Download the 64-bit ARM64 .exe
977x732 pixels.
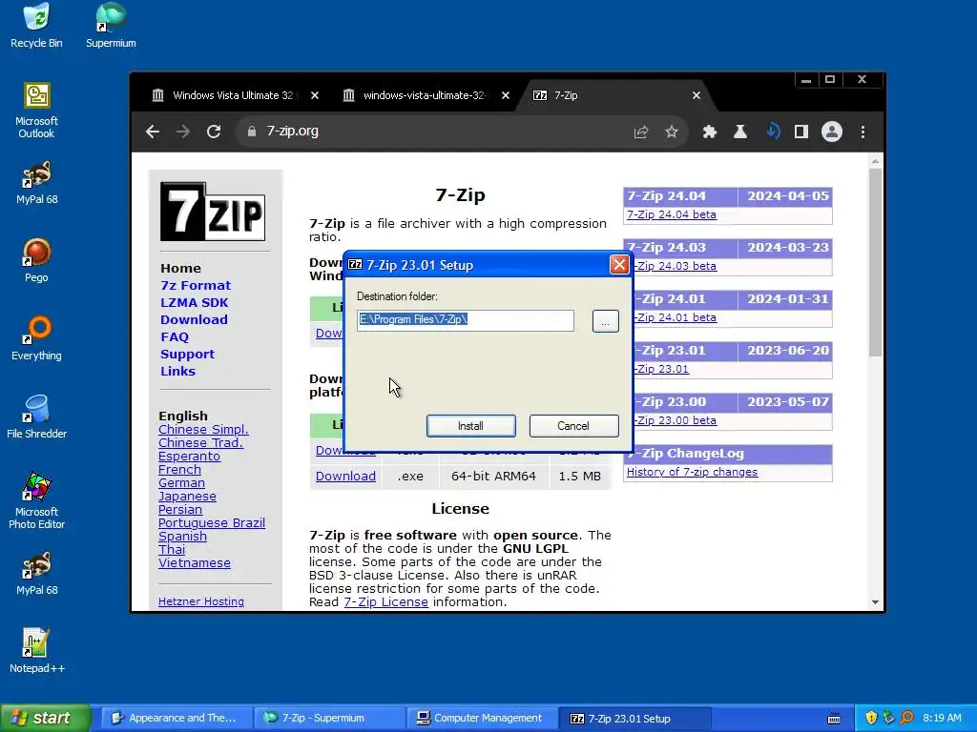coord(345,477)
